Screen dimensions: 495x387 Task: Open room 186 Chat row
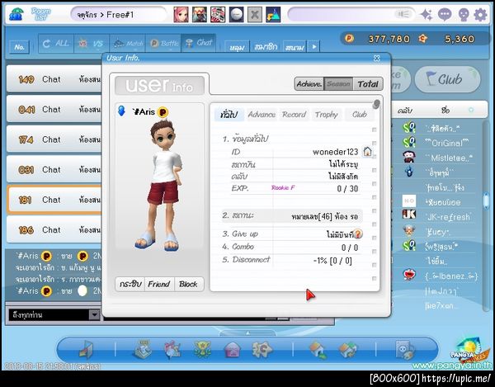(54, 229)
